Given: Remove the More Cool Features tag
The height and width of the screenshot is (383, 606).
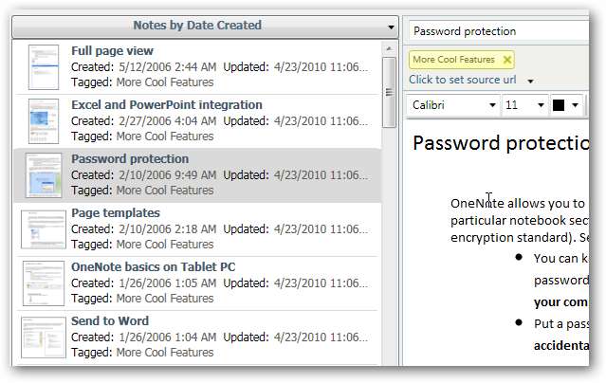Looking at the screenshot, I should point(507,60).
